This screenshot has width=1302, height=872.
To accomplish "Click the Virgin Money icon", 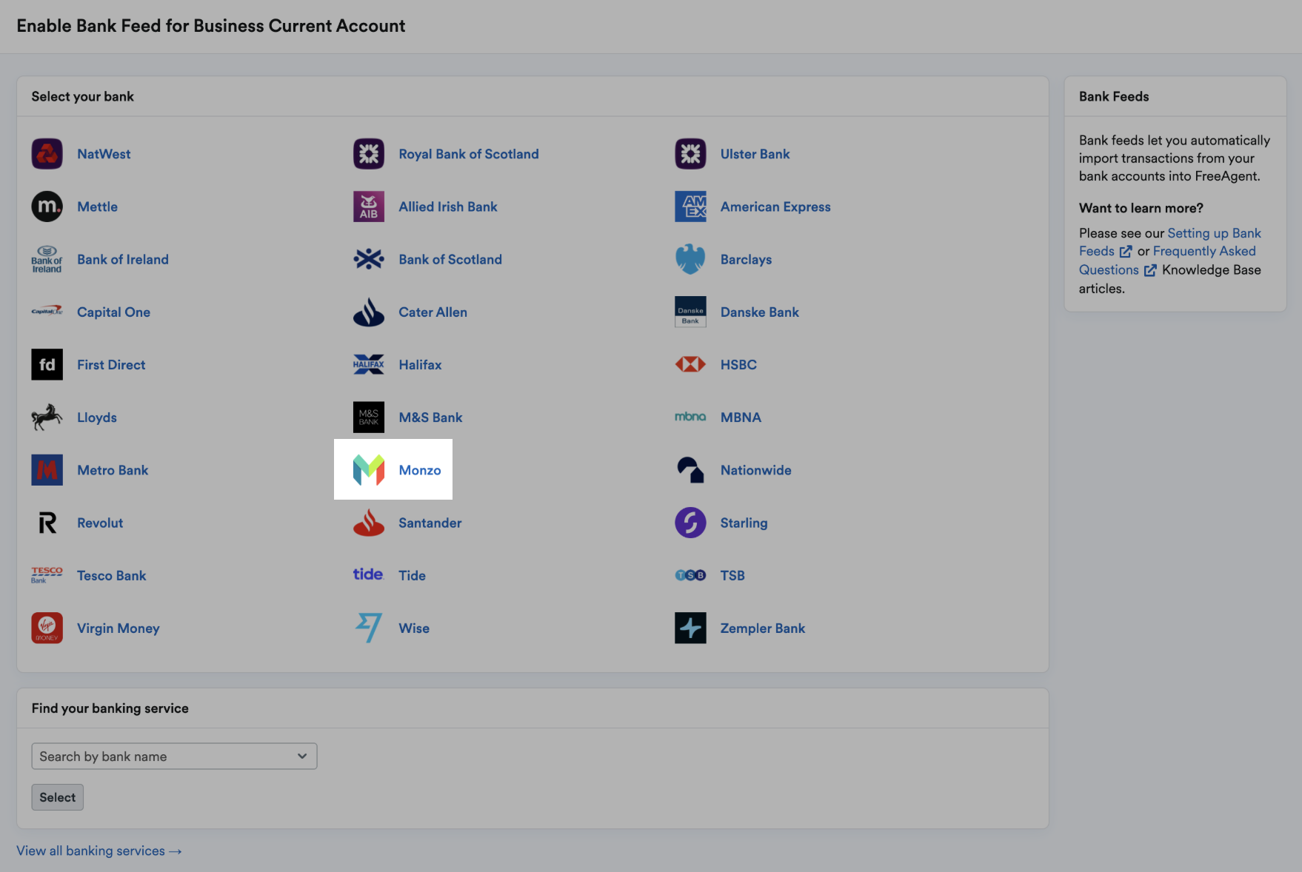I will click(x=47, y=628).
